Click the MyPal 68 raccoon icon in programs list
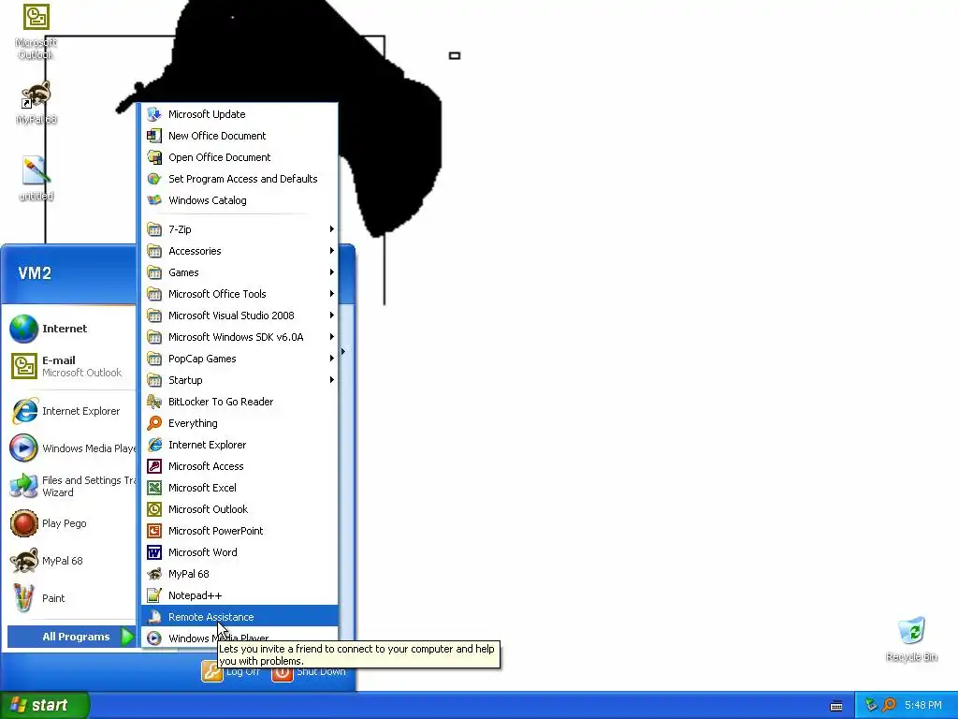Image resolution: width=958 pixels, height=719 pixels. pyautogui.click(x=154, y=574)
